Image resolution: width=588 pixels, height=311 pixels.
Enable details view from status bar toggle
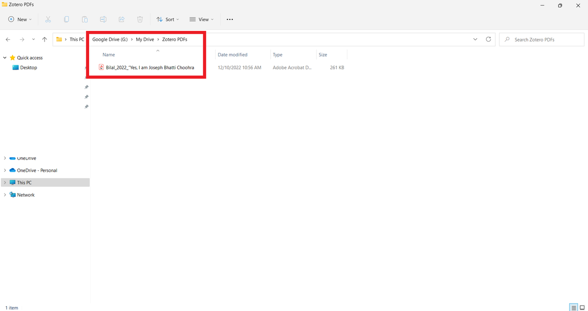(573, 308)
